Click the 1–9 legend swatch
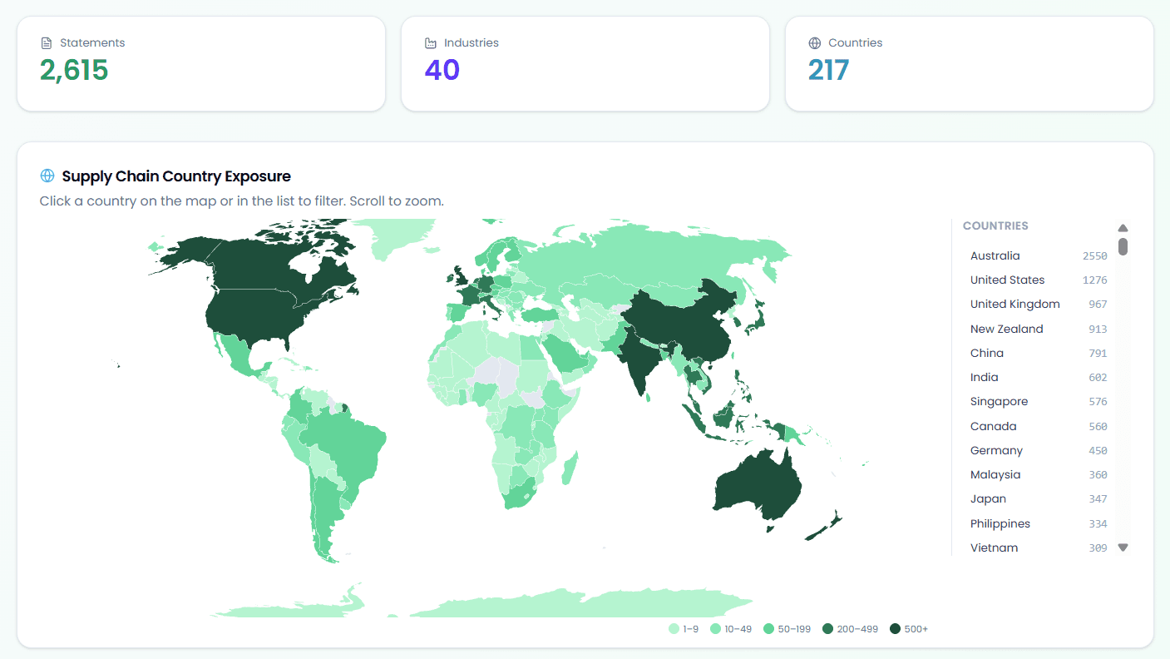The image size is (1170, 659). [x=674, y=629]
